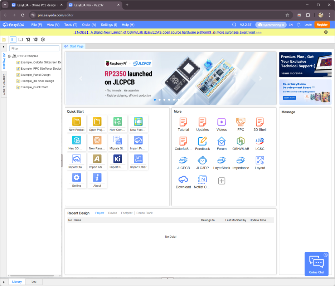Open the Setting quick start icon

77,178
